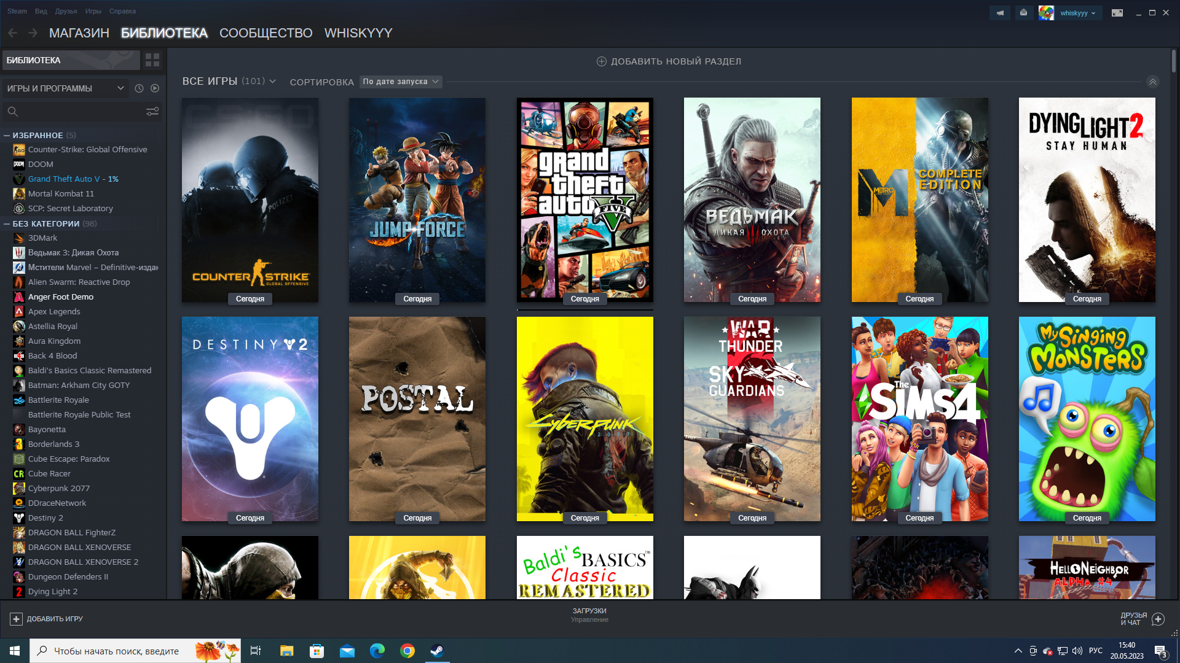Open POSTAL game cover
Image resolution: width=1180 pixels, height=663 pixels.
tap(417, 419)
